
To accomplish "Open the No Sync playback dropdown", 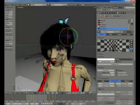I will pyautogui.click(x=59, y=104).
